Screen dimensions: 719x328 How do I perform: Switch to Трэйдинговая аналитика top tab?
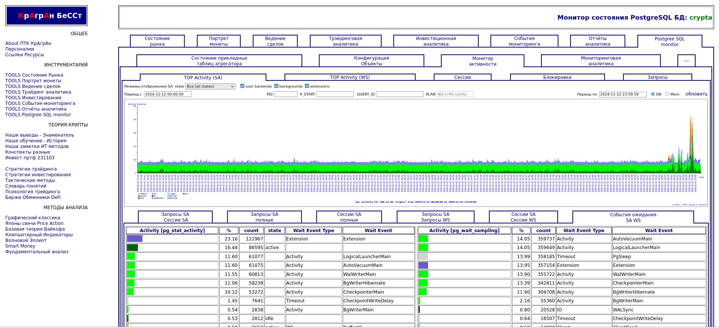pyautogui.click(x=345, y=41)
